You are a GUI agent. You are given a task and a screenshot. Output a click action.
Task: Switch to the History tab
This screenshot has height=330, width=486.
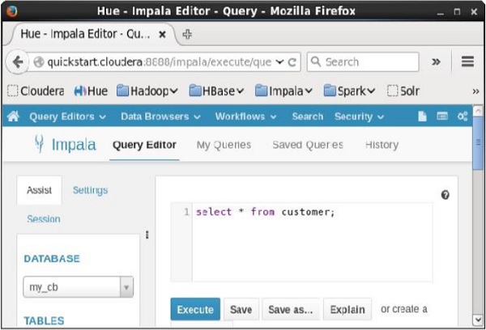tap(382, 145)
